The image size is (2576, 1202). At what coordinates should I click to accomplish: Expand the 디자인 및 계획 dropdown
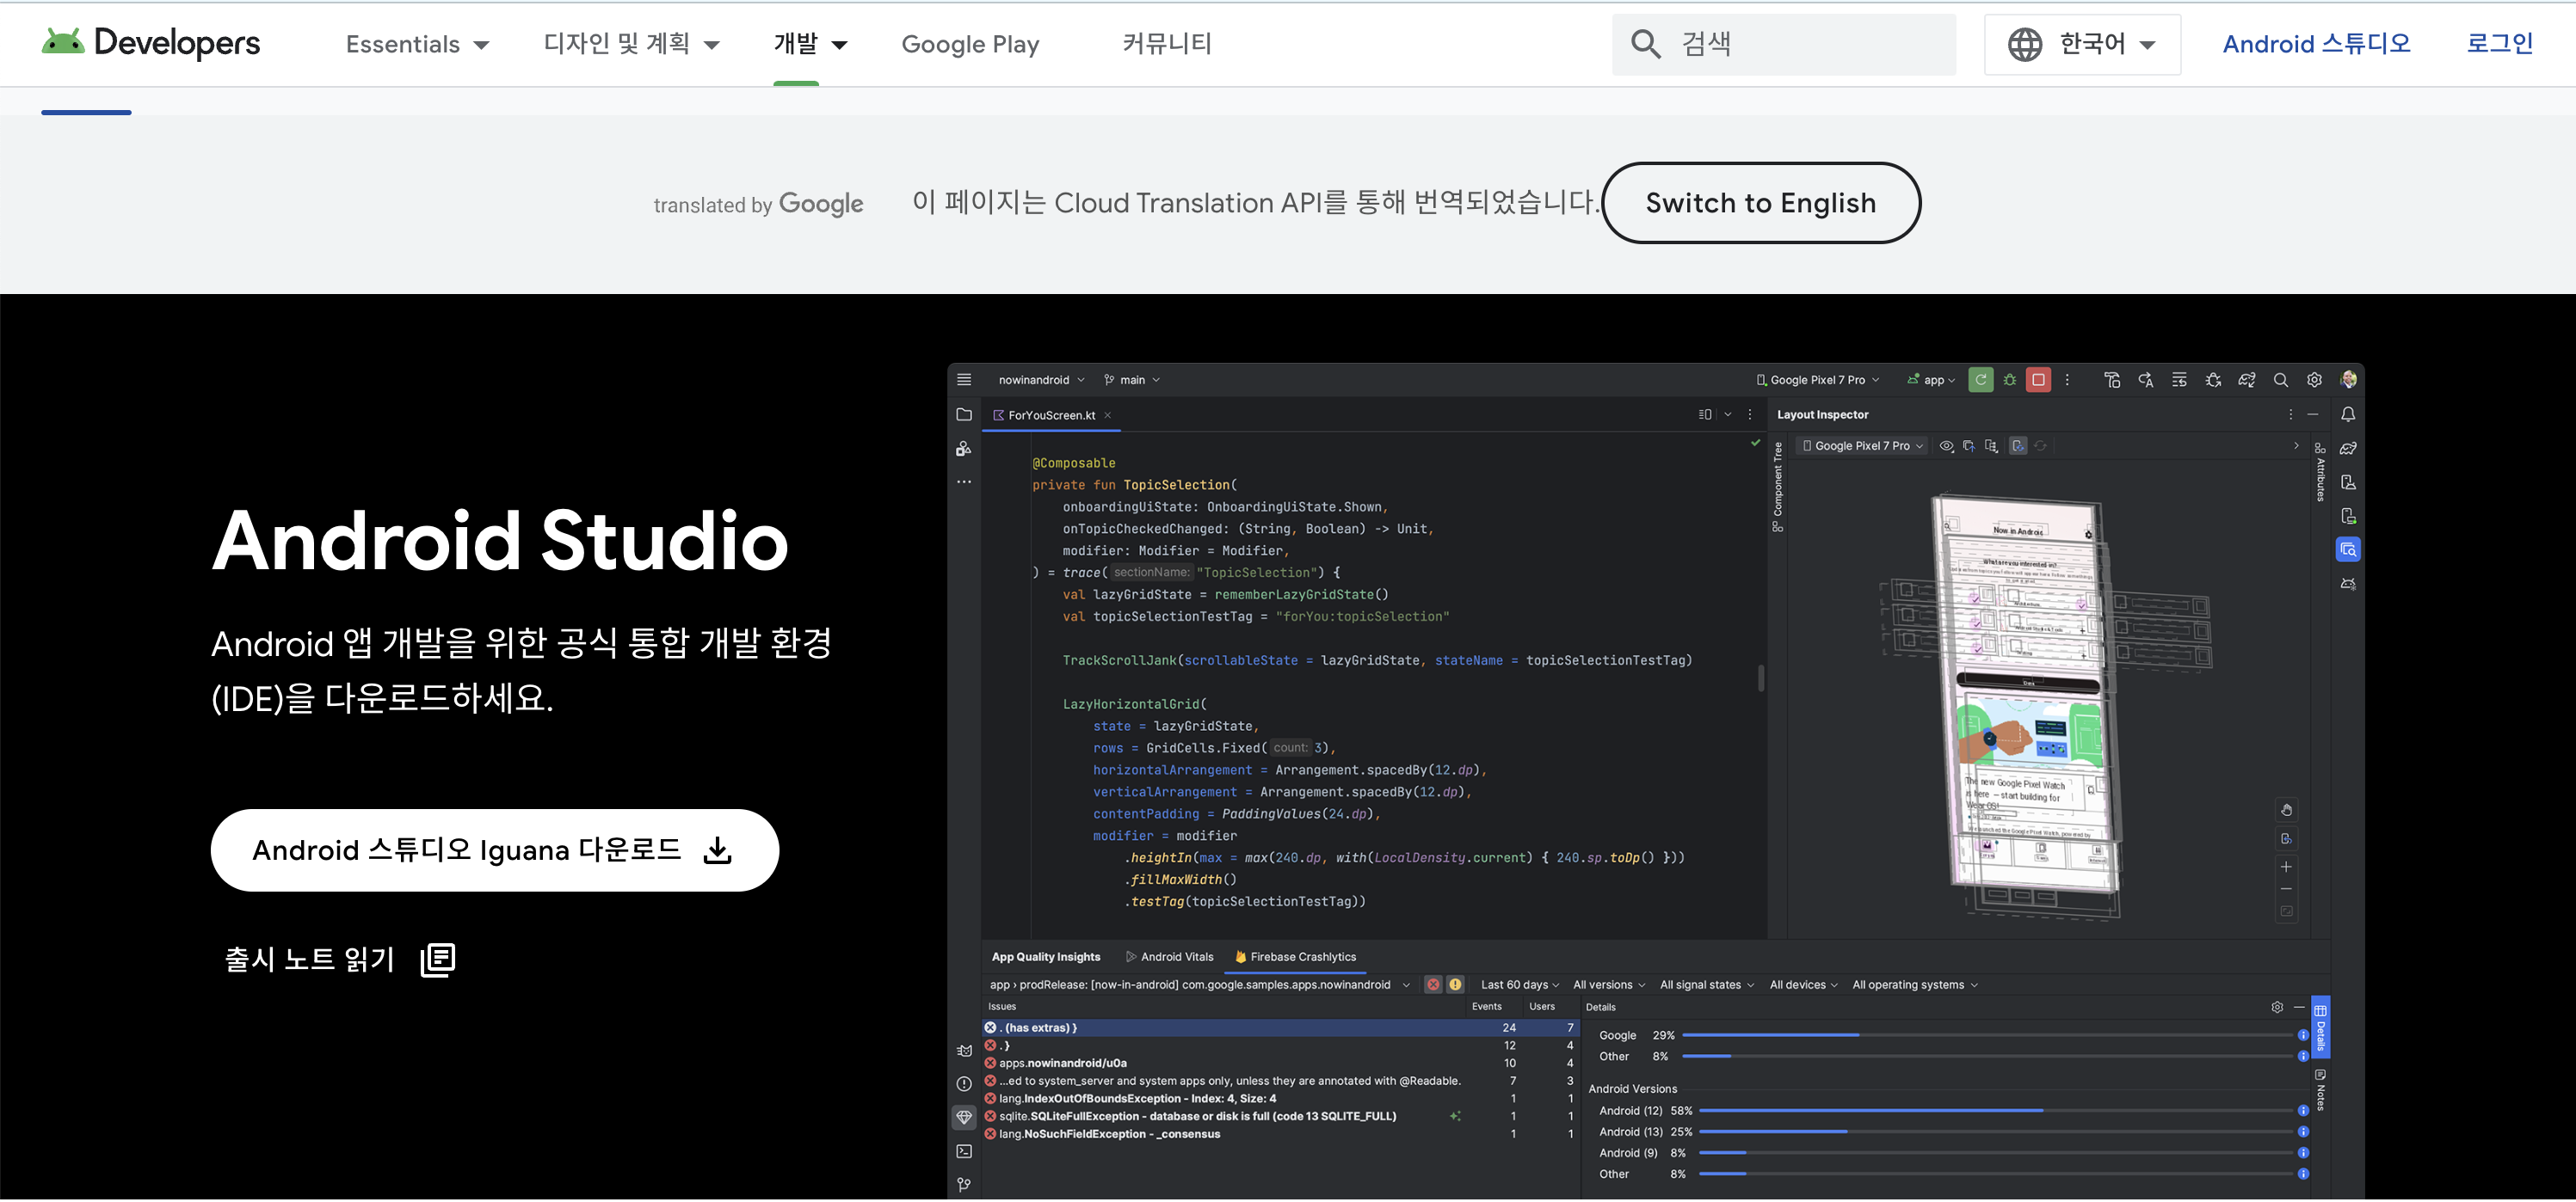[x=630, y=44]
